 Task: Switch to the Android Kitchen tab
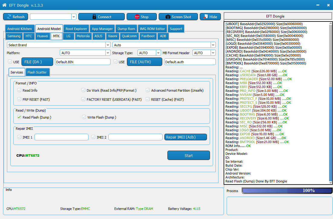(x=20, y=29)
